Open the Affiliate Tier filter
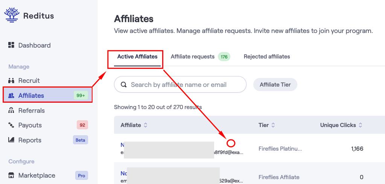385x184 pixels. [275, 85]
